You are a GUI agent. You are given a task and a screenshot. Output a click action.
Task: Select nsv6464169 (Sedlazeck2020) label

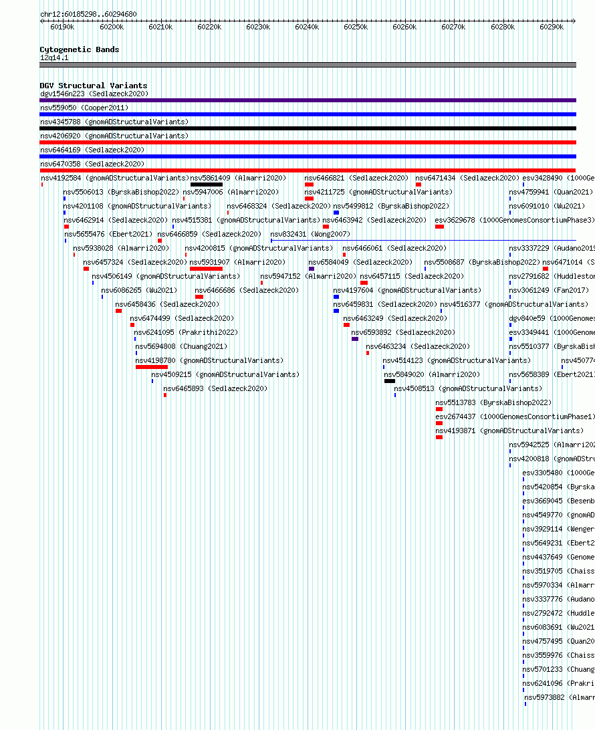pos(92,150)
